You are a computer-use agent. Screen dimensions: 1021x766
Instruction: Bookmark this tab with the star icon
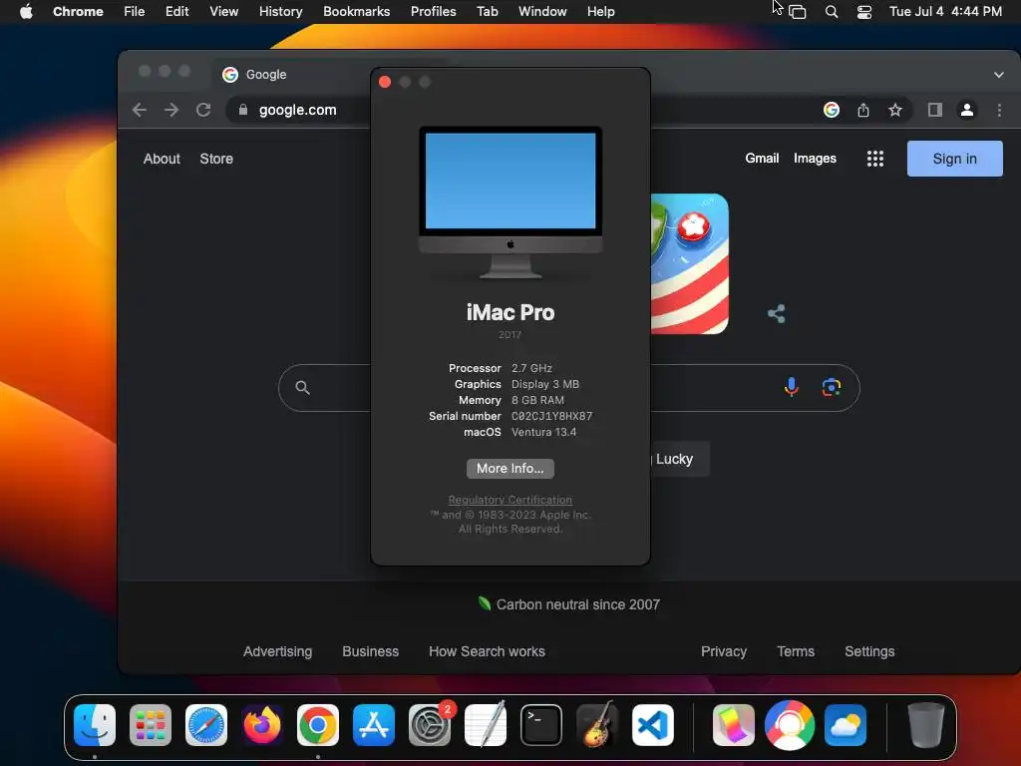895,110
